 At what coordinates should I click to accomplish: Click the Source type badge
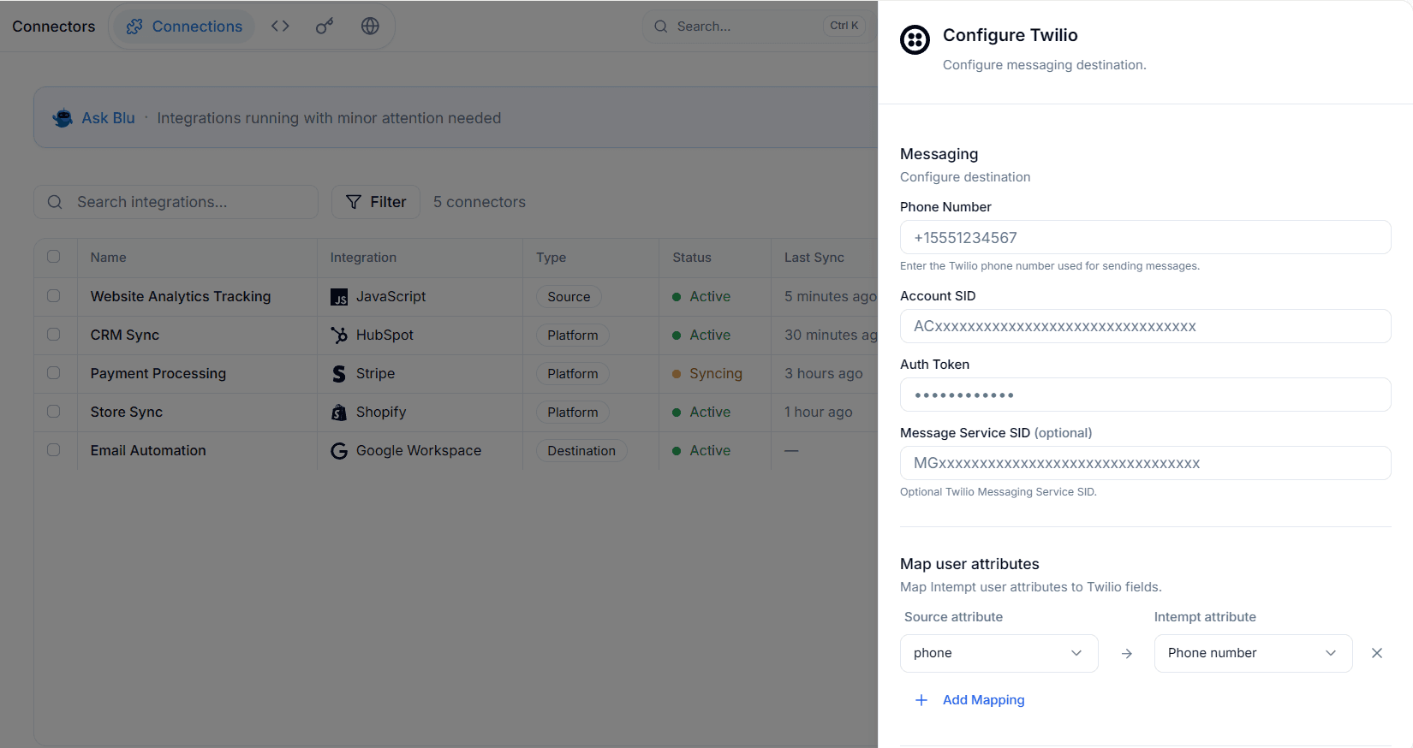pyautogui.click(x=569, y=297)
